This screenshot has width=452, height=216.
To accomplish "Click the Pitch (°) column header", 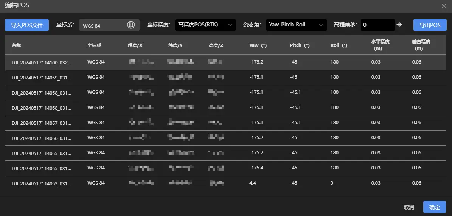I will [300, 45].
